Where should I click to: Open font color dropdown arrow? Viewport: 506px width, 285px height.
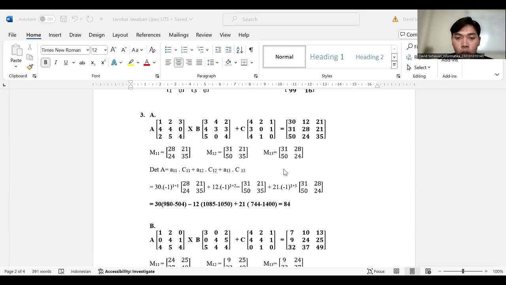click(x=154, y=63)
